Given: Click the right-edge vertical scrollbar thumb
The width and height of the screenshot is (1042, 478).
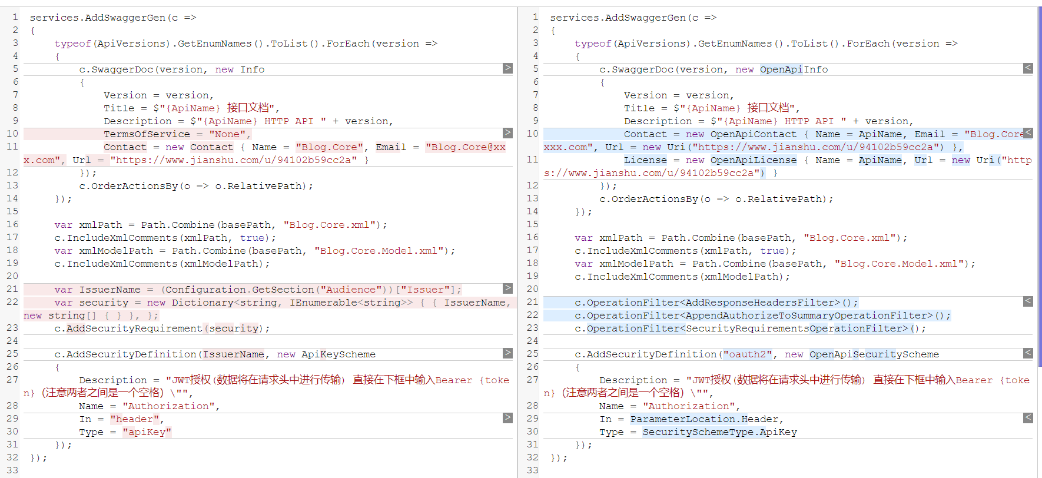Looking at the screenshot, I should pos(1040,187).
